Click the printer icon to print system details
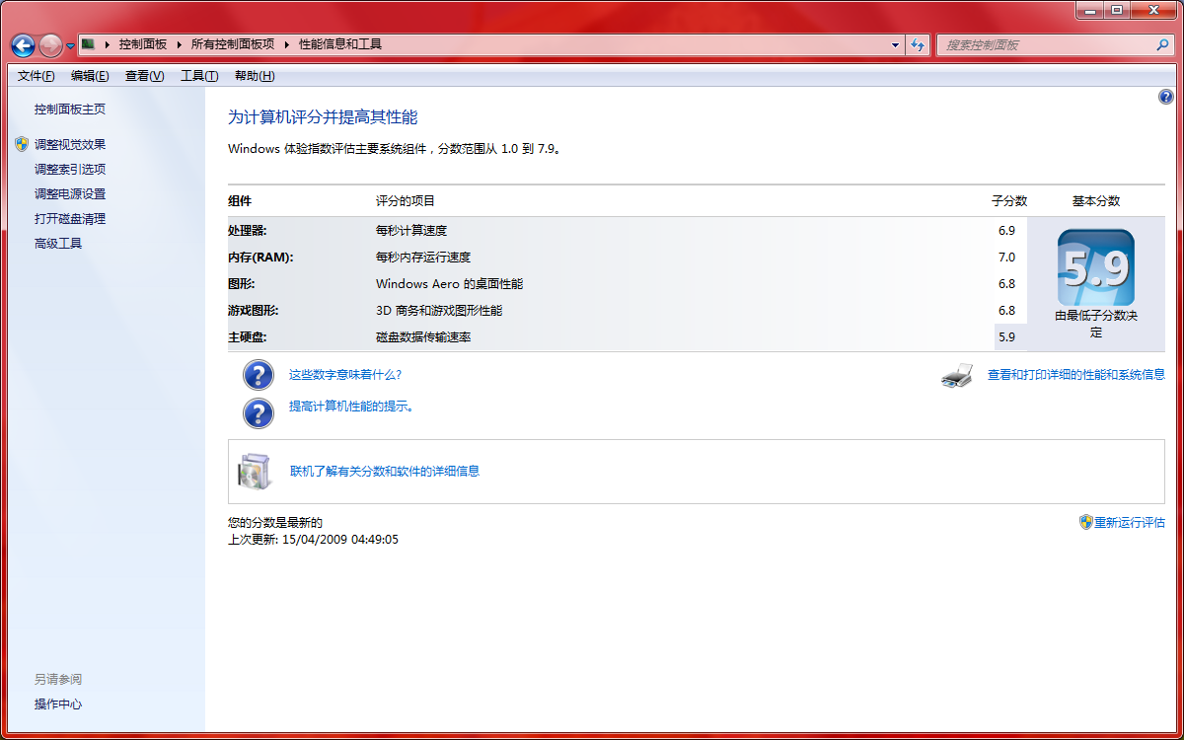The image size is (1184, 740). [955, 376]
